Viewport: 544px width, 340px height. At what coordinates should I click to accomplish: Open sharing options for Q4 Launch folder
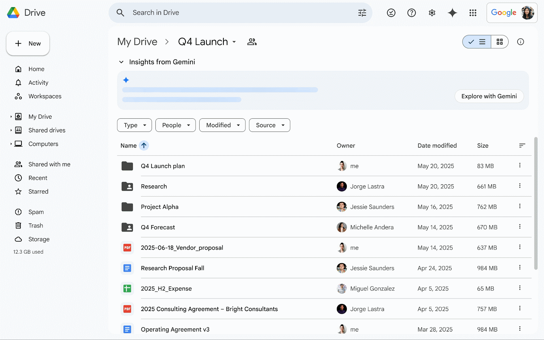click(252, 41)
